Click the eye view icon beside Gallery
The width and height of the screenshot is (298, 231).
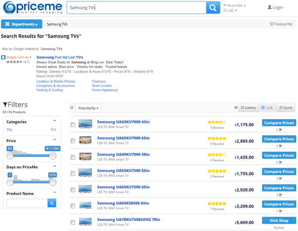coord(236,108)
